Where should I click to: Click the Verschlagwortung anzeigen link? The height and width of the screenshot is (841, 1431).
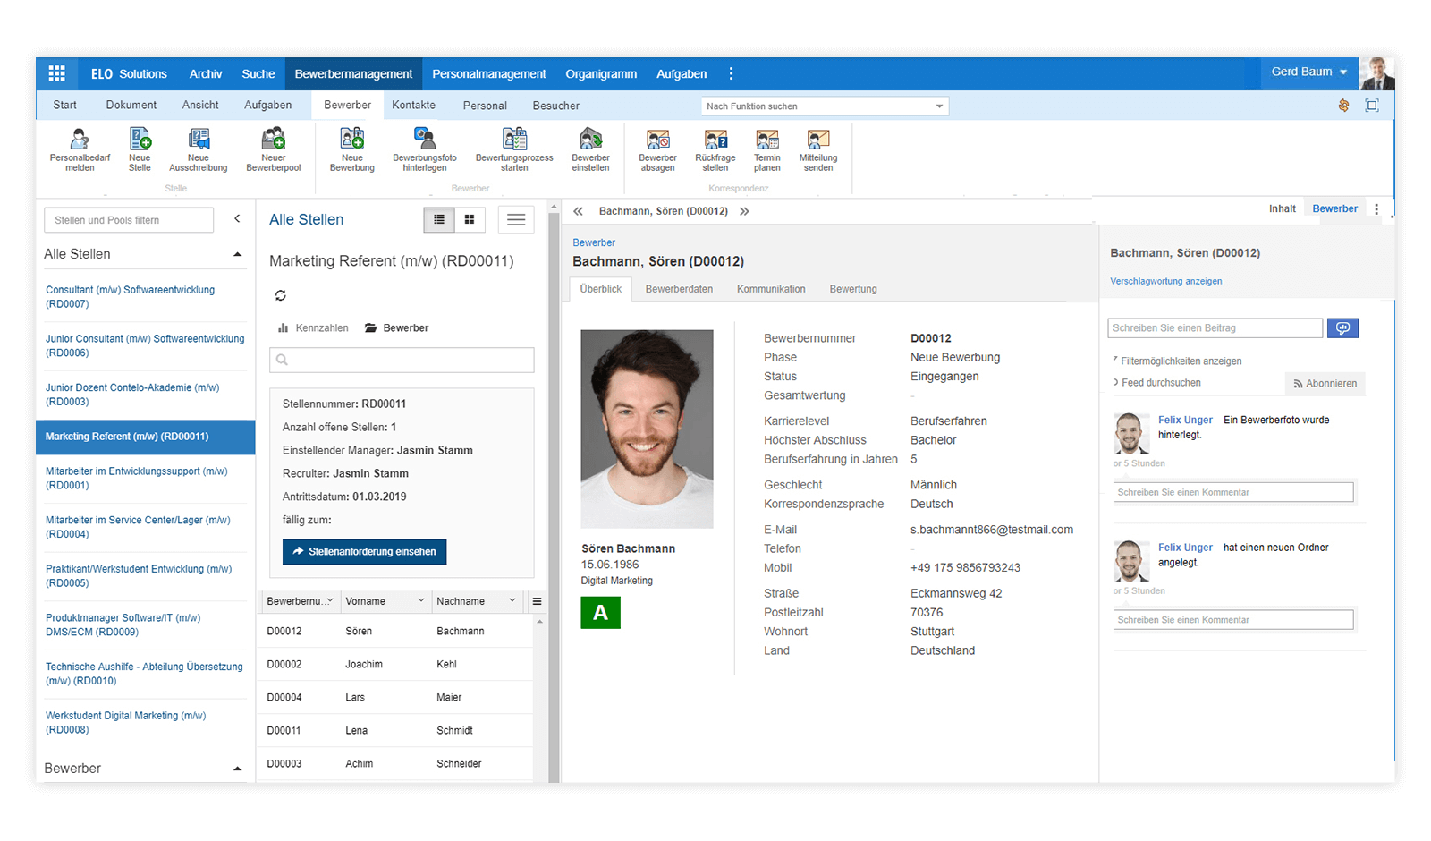(x=1165, y=282)
